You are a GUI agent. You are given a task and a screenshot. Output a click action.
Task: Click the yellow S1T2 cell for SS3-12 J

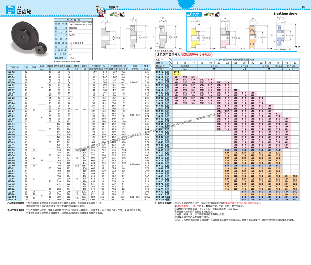(176, 72)
